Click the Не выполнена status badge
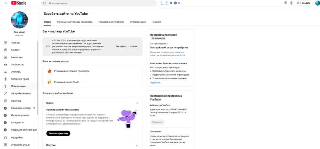320x149 pixels. pos(158,38)
